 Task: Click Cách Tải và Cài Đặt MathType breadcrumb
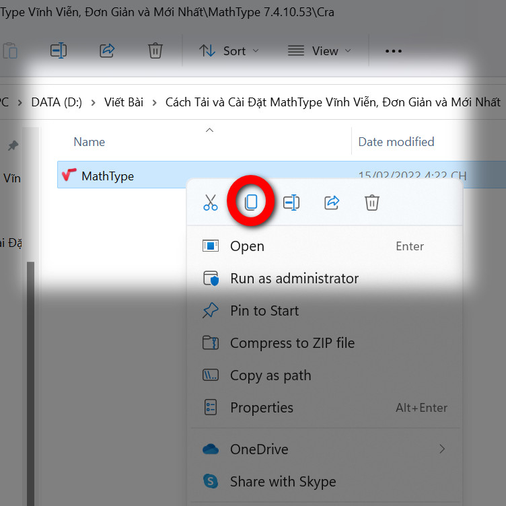(x=332, y=102)
